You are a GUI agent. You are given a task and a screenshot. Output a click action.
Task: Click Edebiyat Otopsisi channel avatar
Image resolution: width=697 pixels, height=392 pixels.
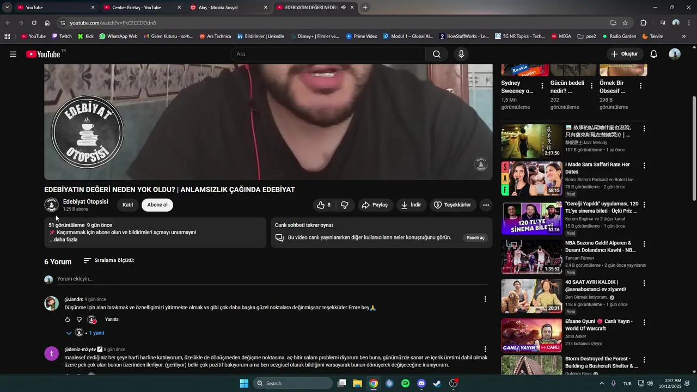pos(51,205)
